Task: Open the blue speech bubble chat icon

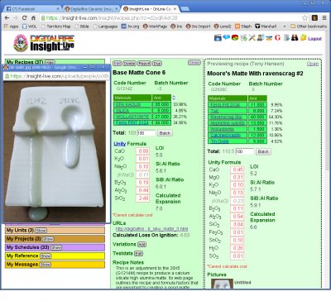Action: click(227, 37)
